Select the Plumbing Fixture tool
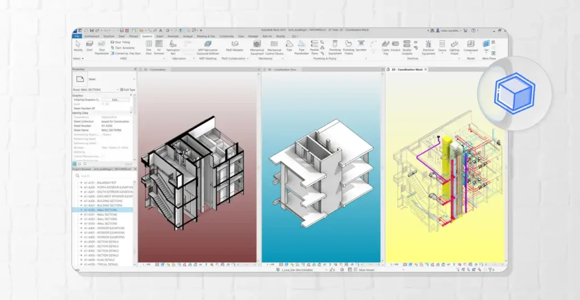The height and width of the screenshot is (300, 580). point(348,47)
